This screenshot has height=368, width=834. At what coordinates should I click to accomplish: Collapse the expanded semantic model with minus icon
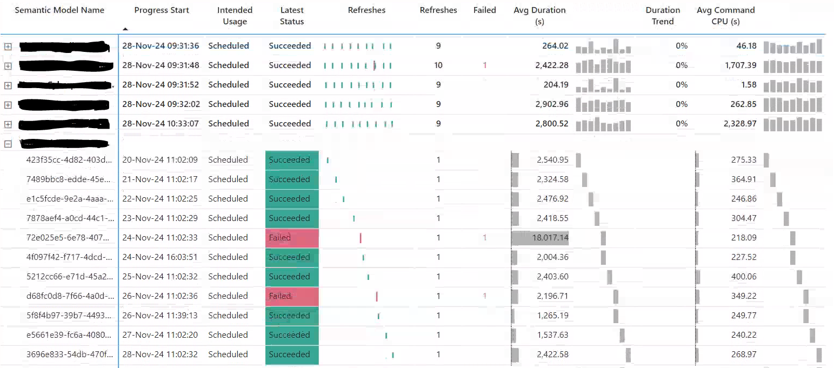click(x=8, y=144)
